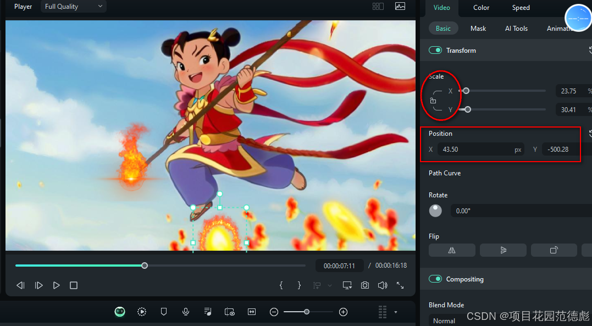Screen dimensions: 592x326
Task: Click the total duration 00:00:16:18
Action: pos(391,266)
